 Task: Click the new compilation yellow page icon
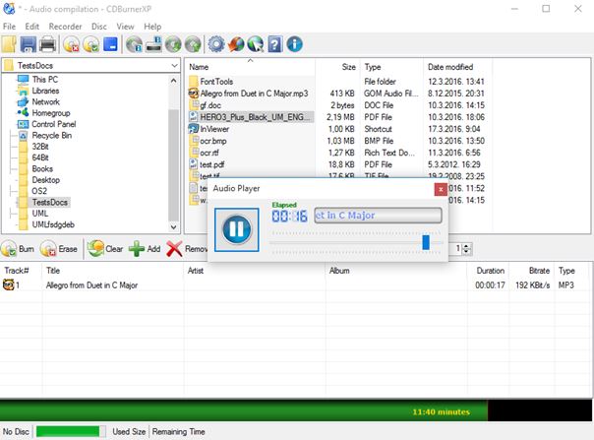click(x=10, y=43)
